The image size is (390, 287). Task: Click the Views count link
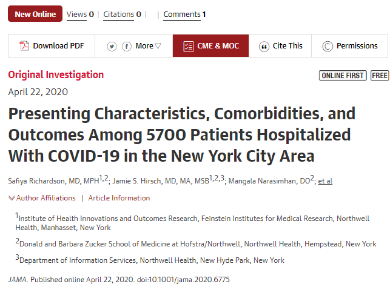tap(79, 14)
